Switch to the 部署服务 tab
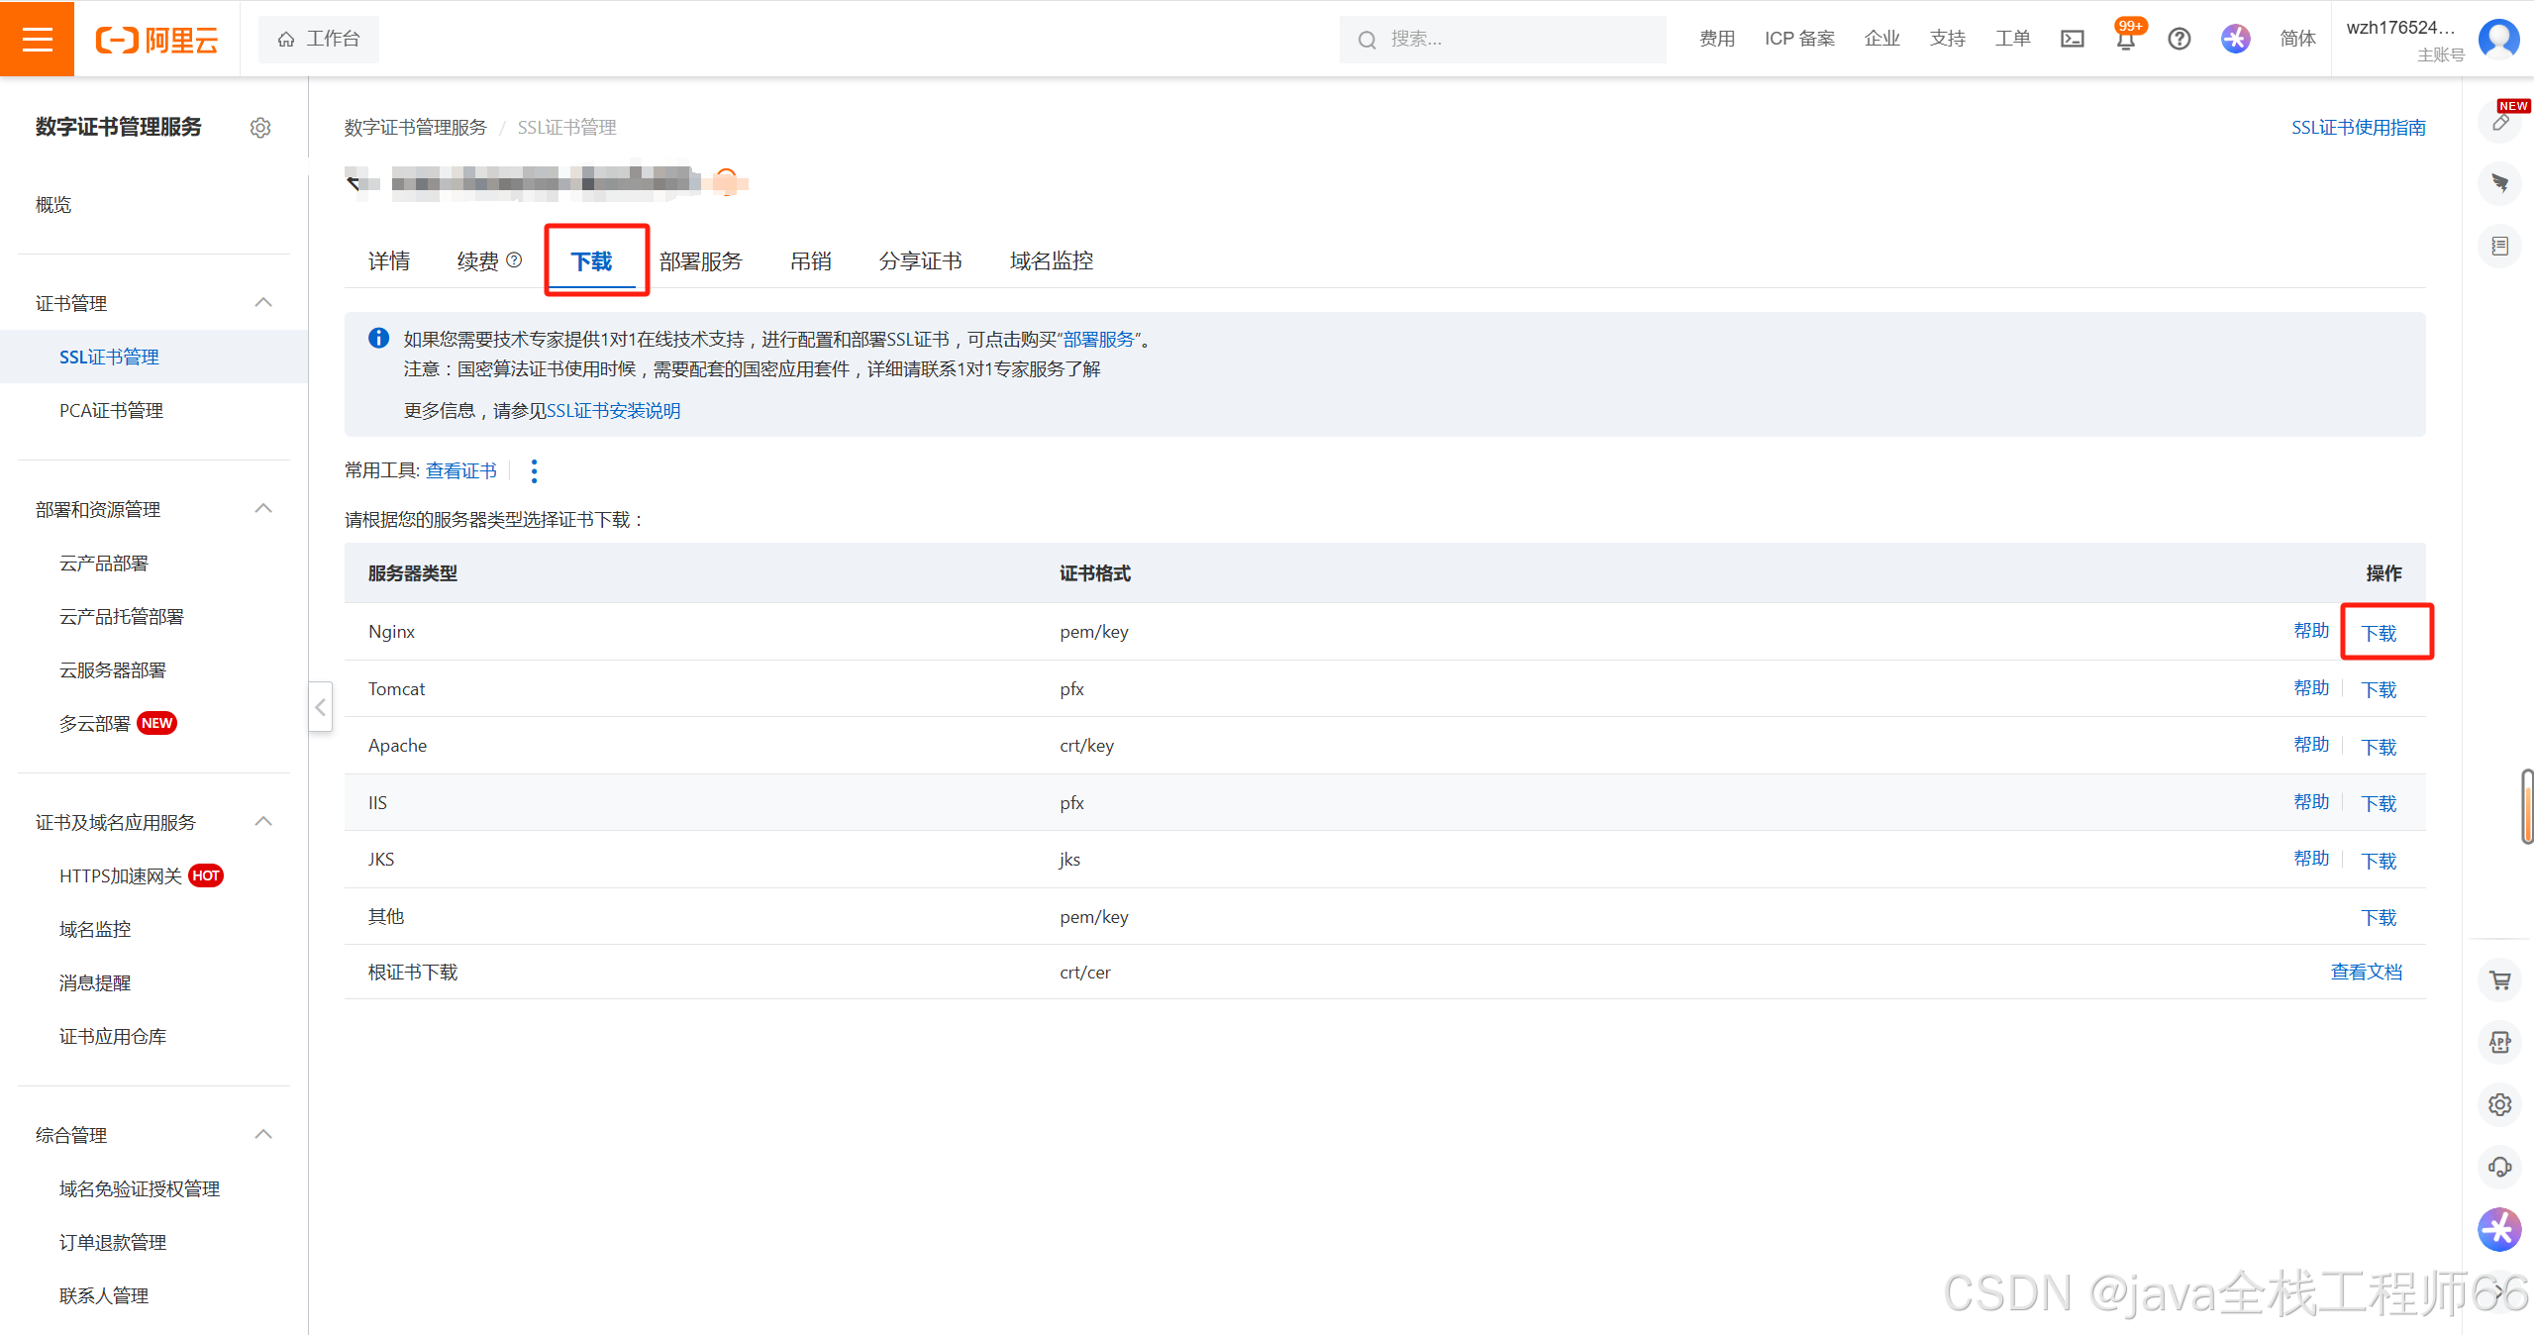 pyautogui.click(x=701, y=259)
